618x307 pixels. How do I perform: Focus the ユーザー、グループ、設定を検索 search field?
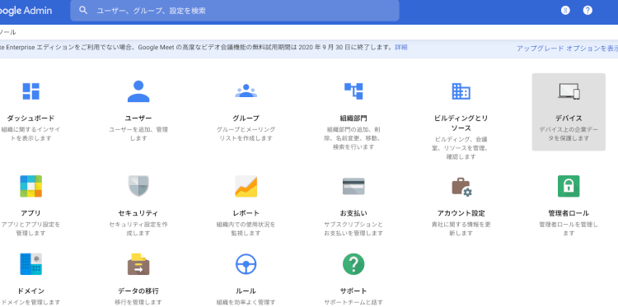coord(235,11)
